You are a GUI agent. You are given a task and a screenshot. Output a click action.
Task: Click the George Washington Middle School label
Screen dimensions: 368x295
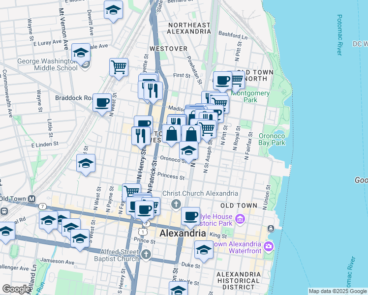click(47, 64)
